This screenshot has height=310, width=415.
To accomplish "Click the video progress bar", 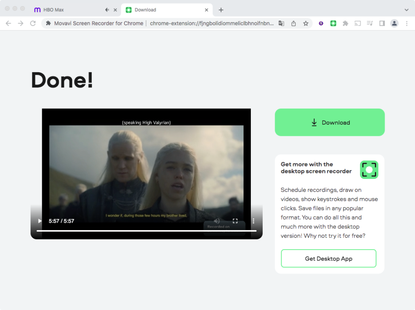I will 146,231.
